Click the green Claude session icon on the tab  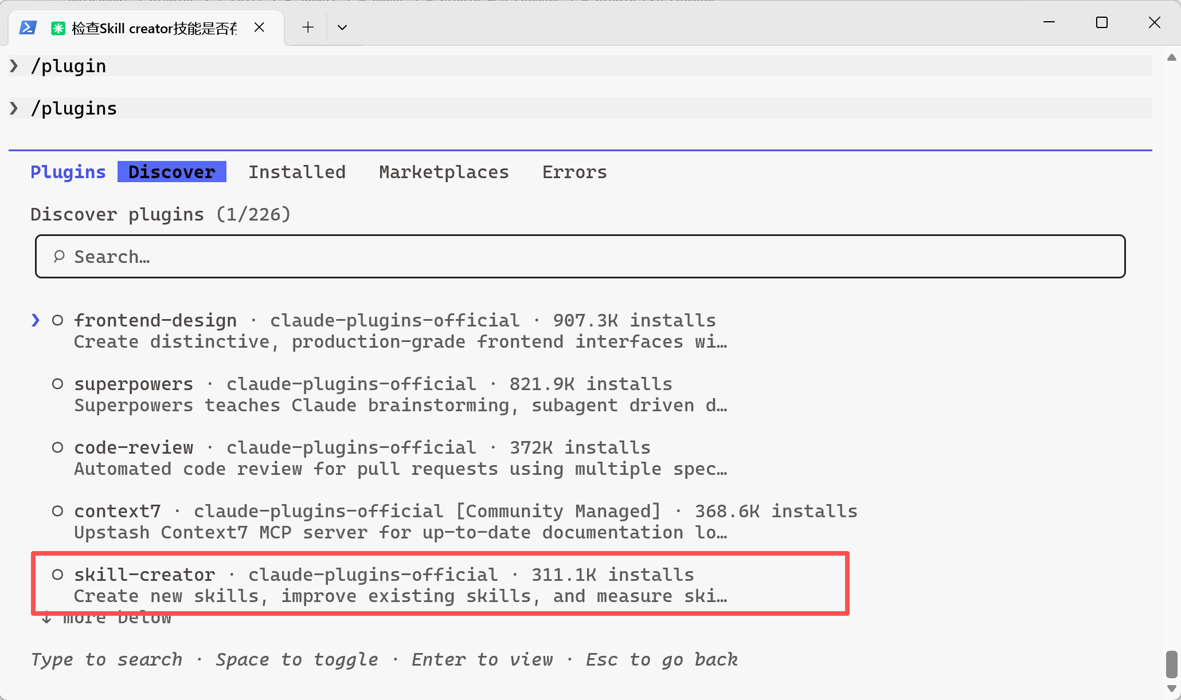point(58,28)
